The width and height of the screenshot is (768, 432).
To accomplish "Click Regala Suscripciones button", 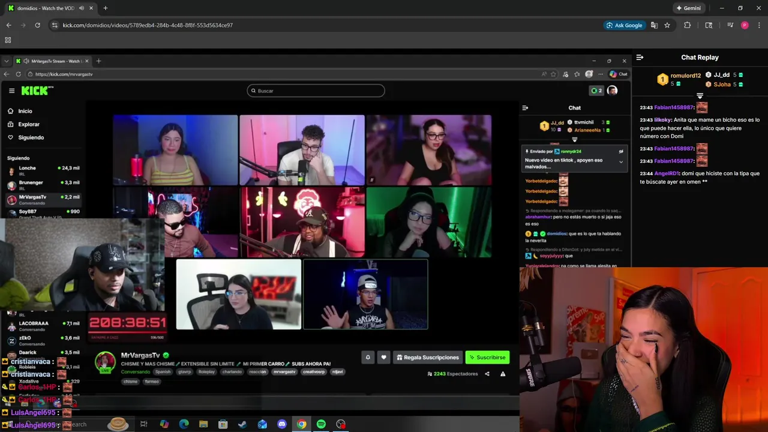I will point(428,358).
